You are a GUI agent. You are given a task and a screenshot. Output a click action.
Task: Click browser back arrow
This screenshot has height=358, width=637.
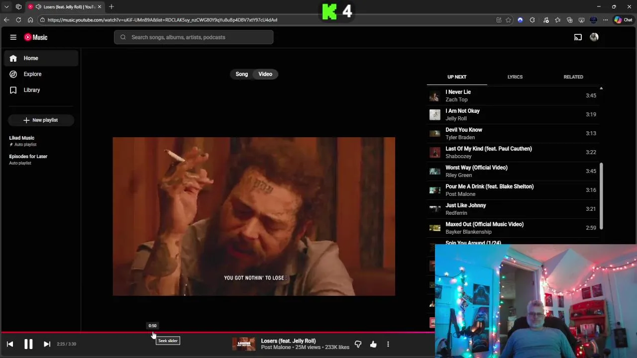[6, 20]
